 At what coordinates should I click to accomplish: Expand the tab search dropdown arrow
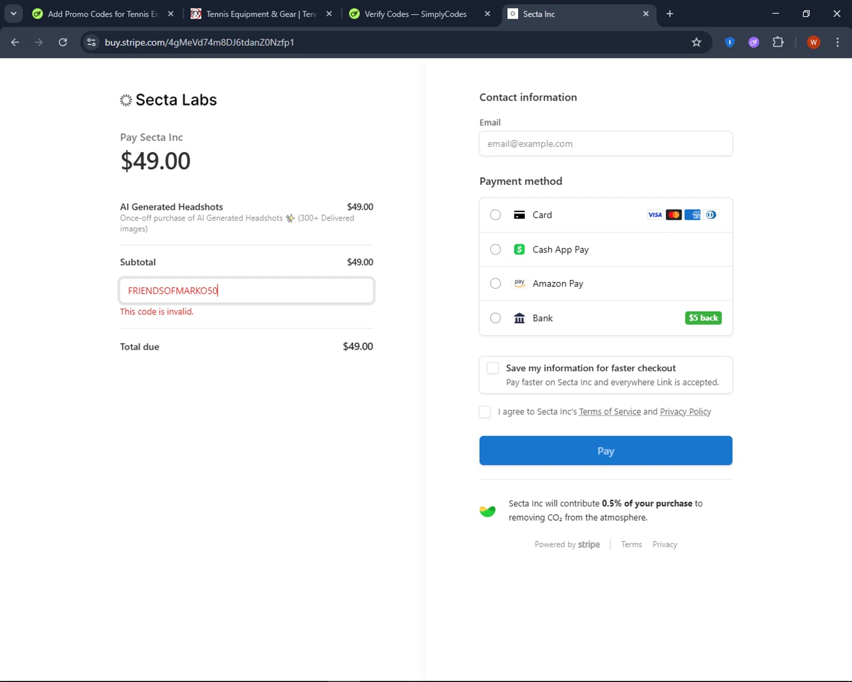tap(14, 14)
